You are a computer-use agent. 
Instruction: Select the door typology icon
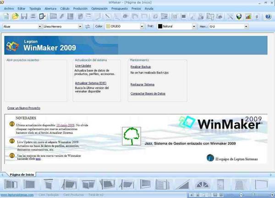(220, 184)
